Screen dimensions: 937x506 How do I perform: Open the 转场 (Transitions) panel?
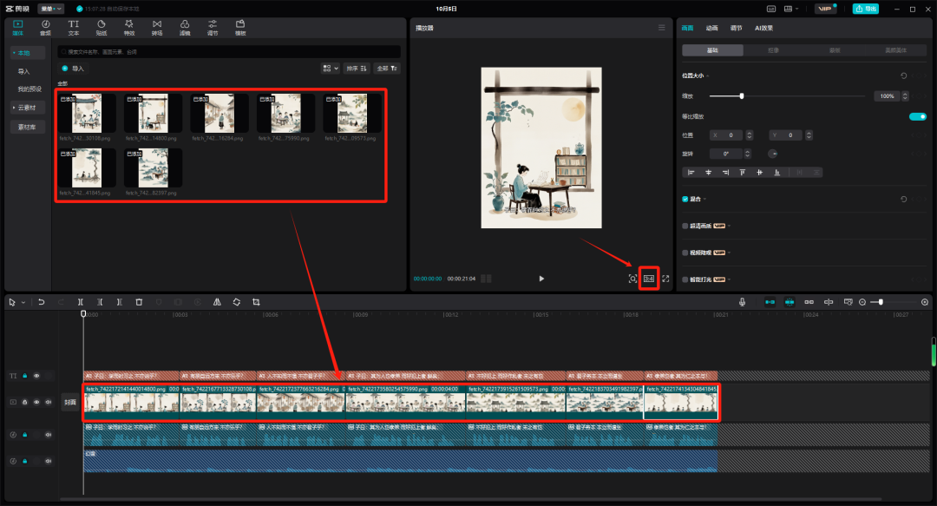(x=157, y=28)
